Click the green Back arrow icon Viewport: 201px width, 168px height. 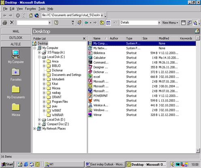(x=86, y=23)
